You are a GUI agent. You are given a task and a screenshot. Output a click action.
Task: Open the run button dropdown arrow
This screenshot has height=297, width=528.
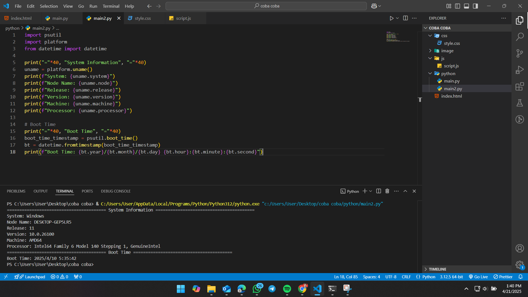(397, 18)
